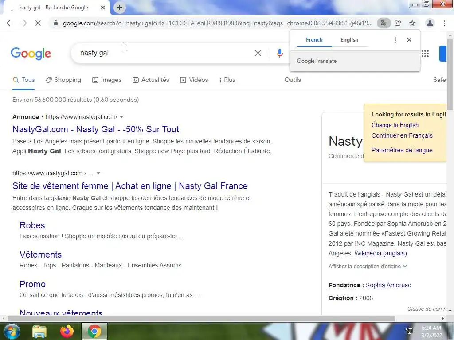The image size is (454, 340).
Task: Click the address bar URL
Action: coord(217,23)
